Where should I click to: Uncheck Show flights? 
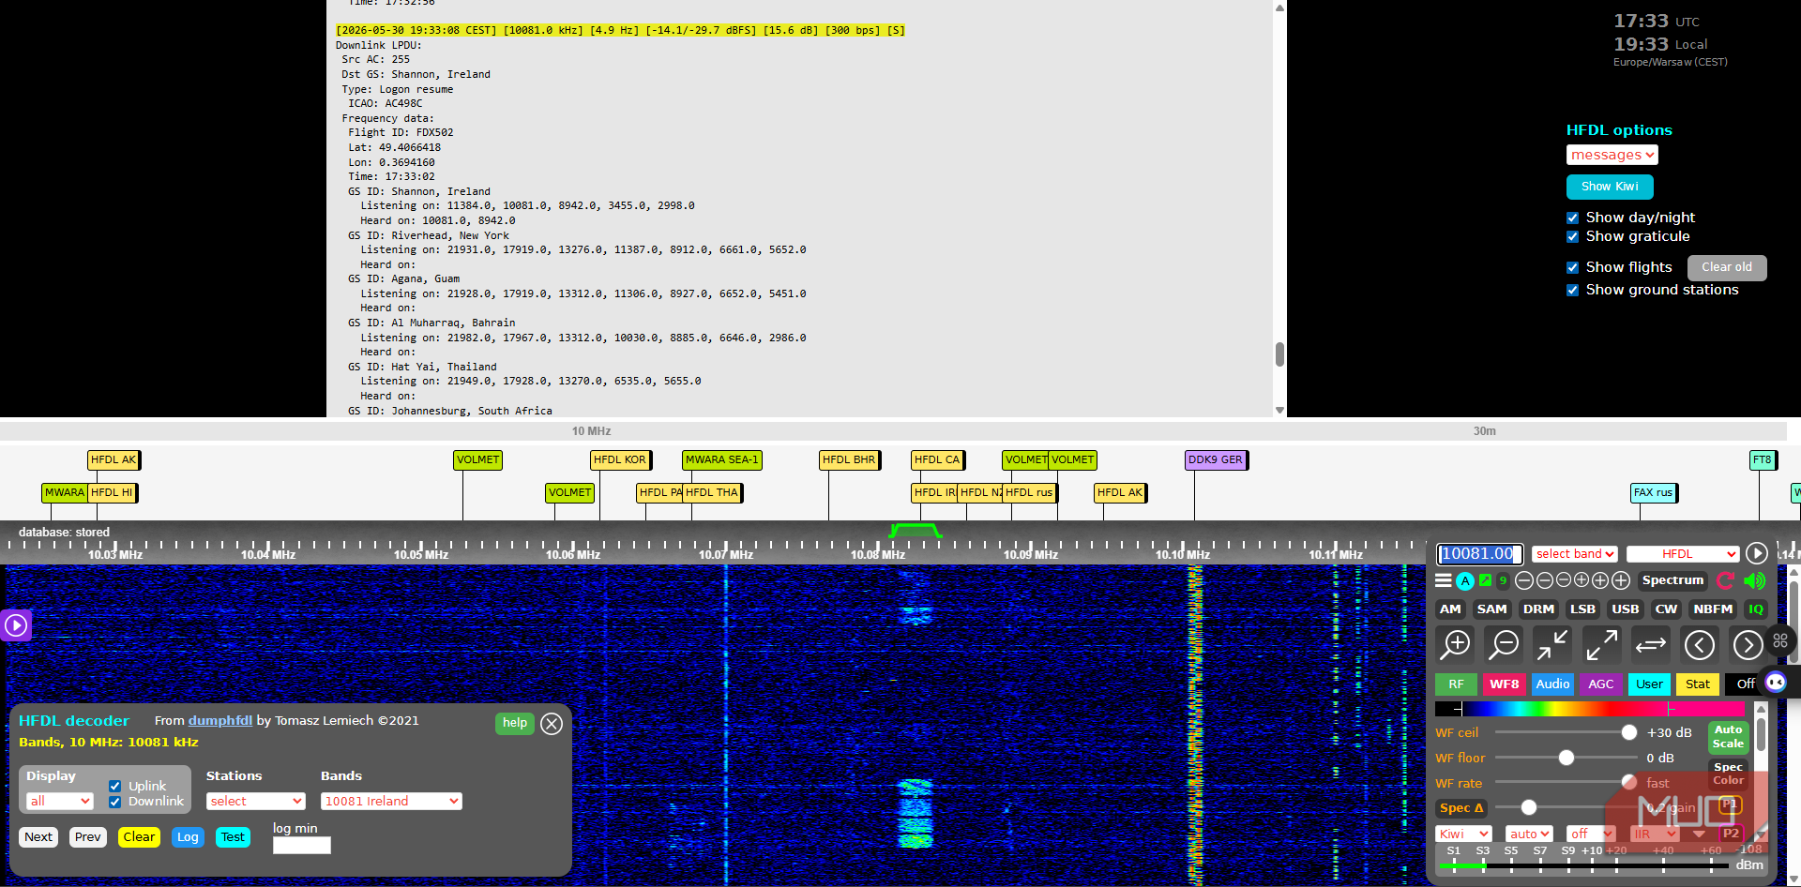coord(1572,267)
